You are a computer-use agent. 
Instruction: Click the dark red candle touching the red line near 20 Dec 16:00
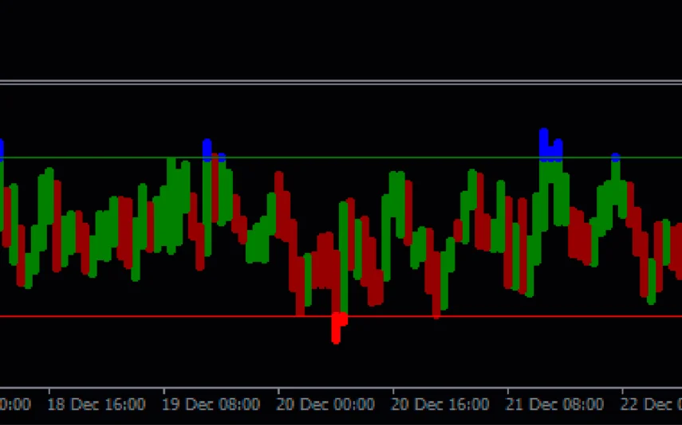(x=436, y=287)
